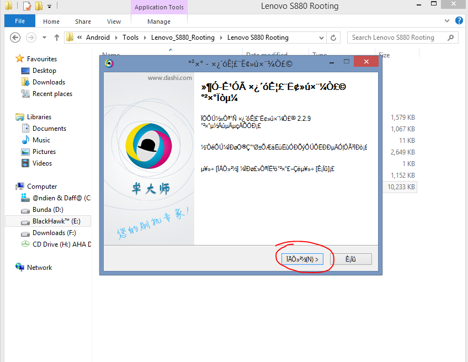Open Explorer Help question mark icon

click(459, 20)
